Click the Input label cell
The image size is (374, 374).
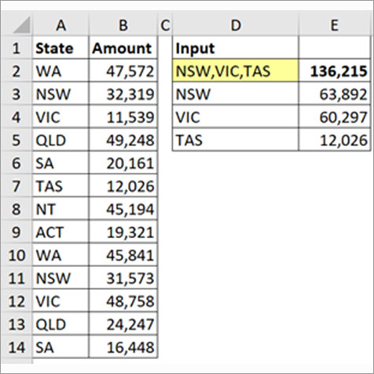[235, 48]
